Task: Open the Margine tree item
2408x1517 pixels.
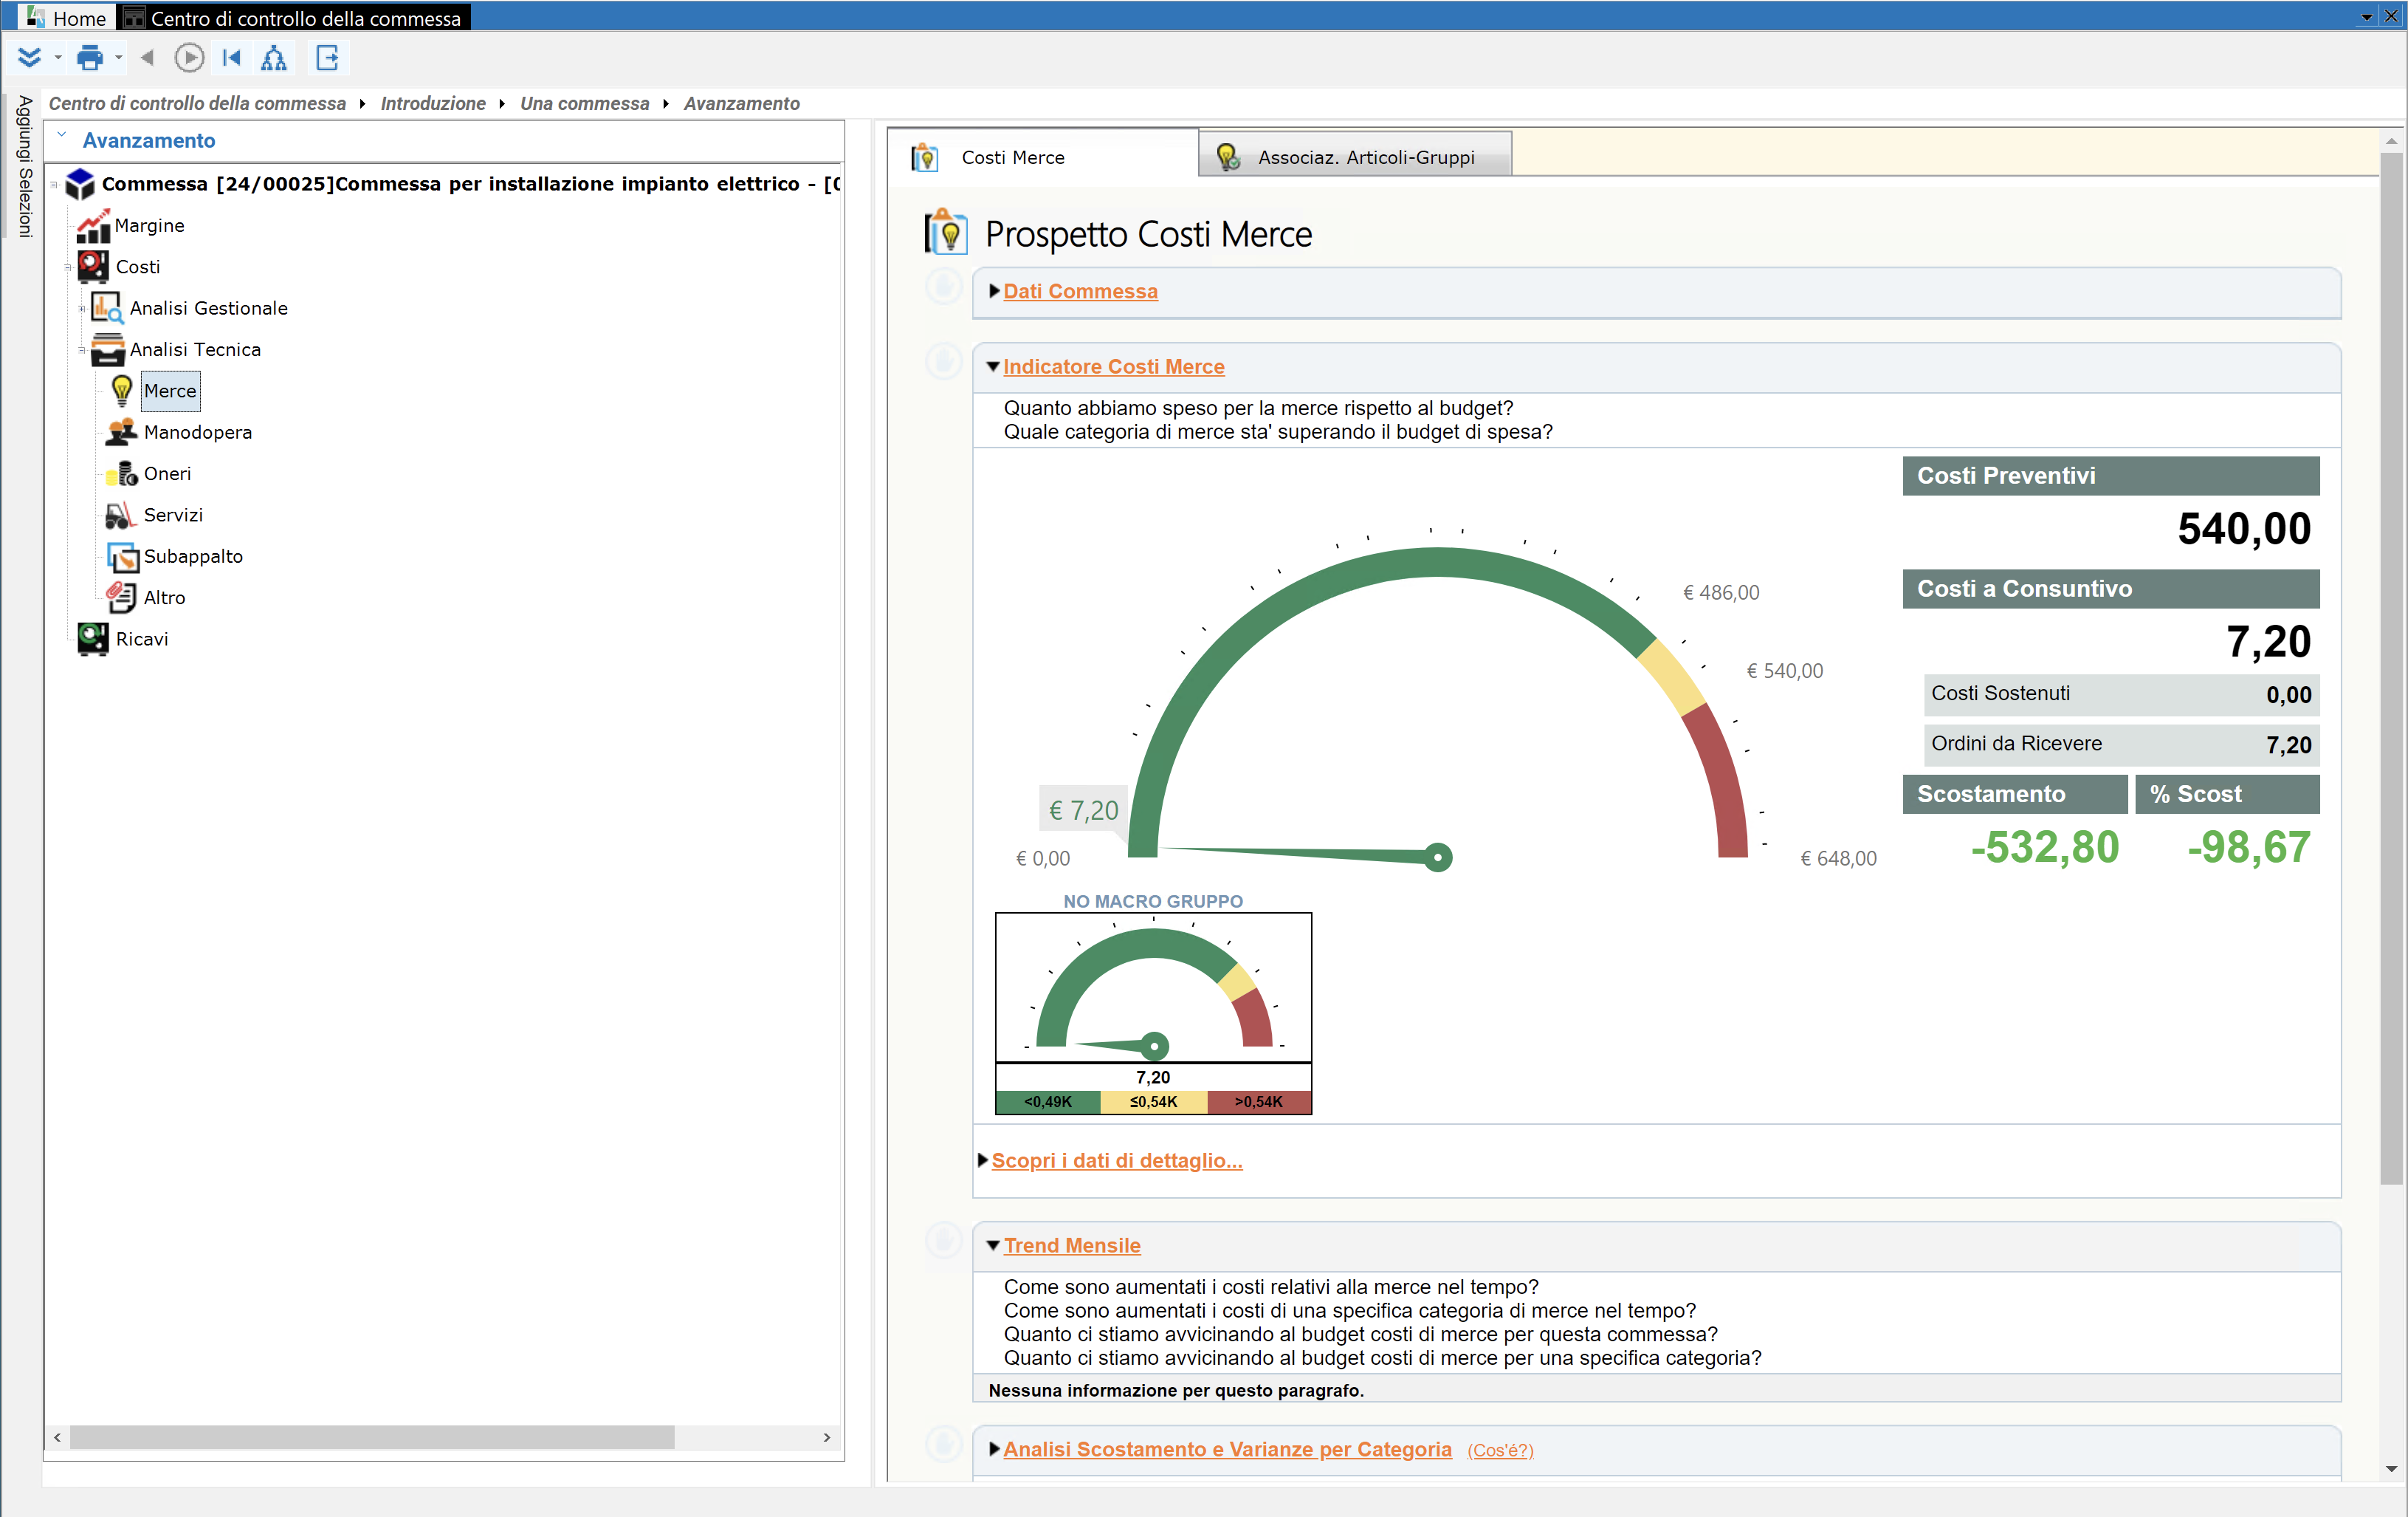Action: pos(150,225)
